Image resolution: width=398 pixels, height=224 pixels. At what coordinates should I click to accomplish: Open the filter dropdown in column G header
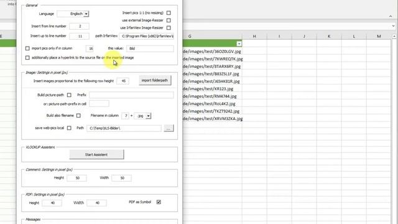click(239, 44)
